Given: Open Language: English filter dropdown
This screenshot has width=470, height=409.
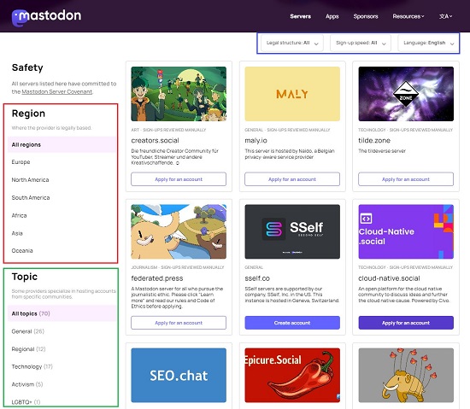Looking at the screenshot, I should point(428,43).
